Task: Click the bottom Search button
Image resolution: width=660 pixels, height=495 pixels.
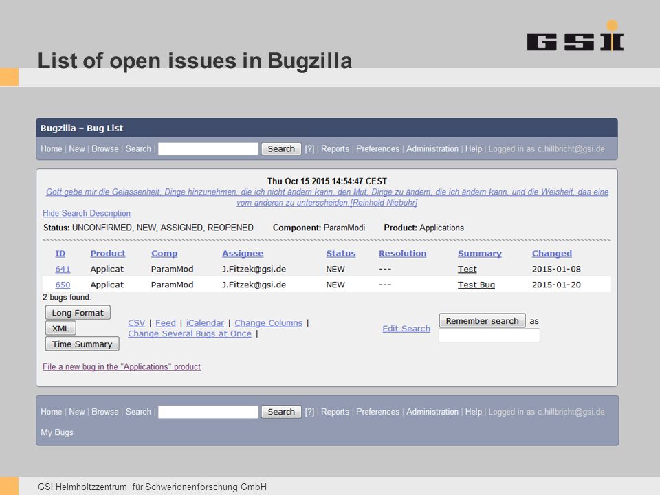Action: pos(281,412)
